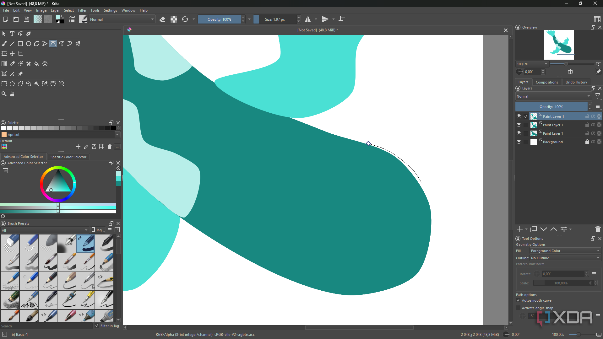Expand the brush presets All tag dropdown

45,230
